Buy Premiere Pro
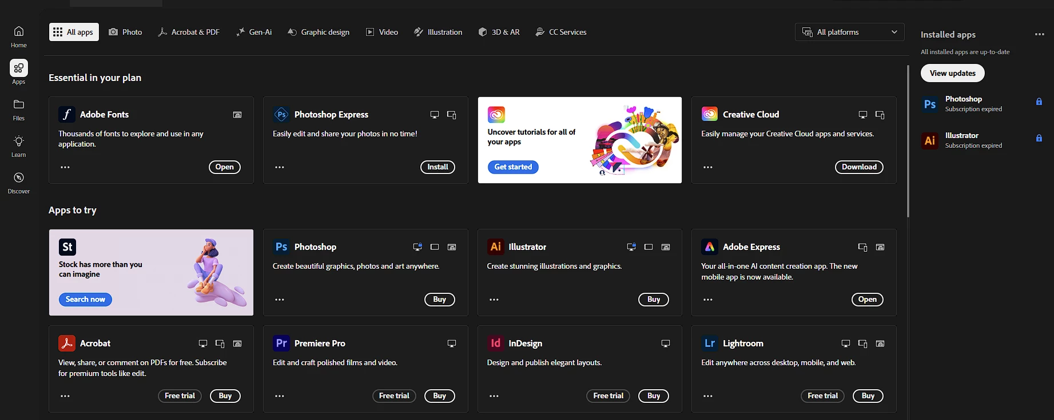This screenshot has height=420, width=1054. point(439,396)
